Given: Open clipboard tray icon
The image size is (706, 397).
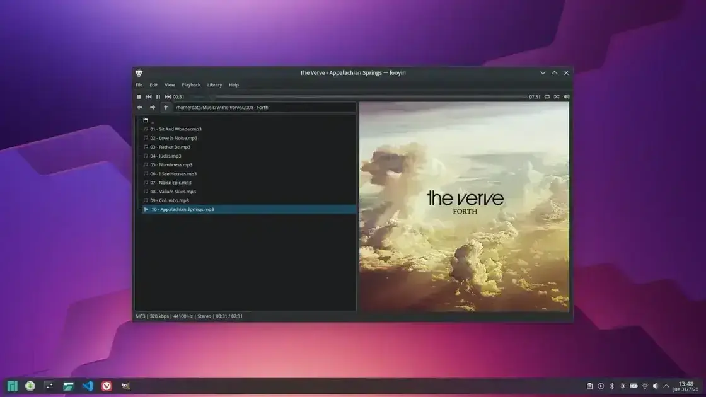Looking at the screenshot, I should [589, 386].
